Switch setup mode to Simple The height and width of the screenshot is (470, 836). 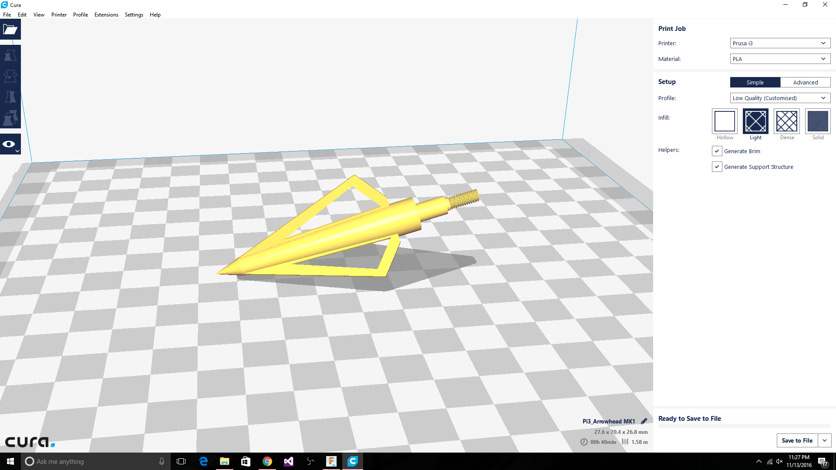(x=755, y=82)
